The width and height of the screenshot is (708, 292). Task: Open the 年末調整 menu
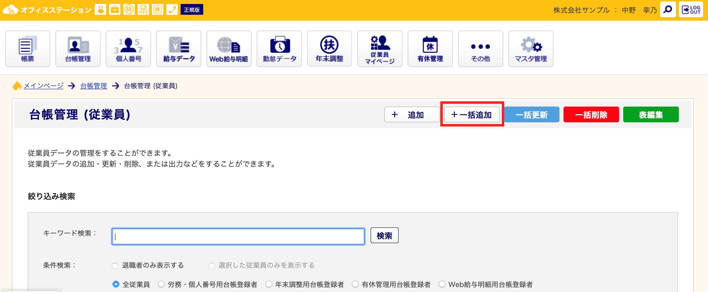[x=329, y=49]
